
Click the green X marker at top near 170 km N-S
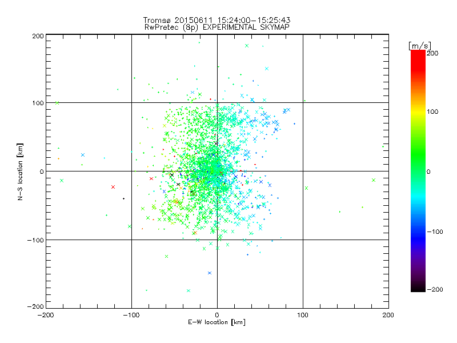[247, 46]
